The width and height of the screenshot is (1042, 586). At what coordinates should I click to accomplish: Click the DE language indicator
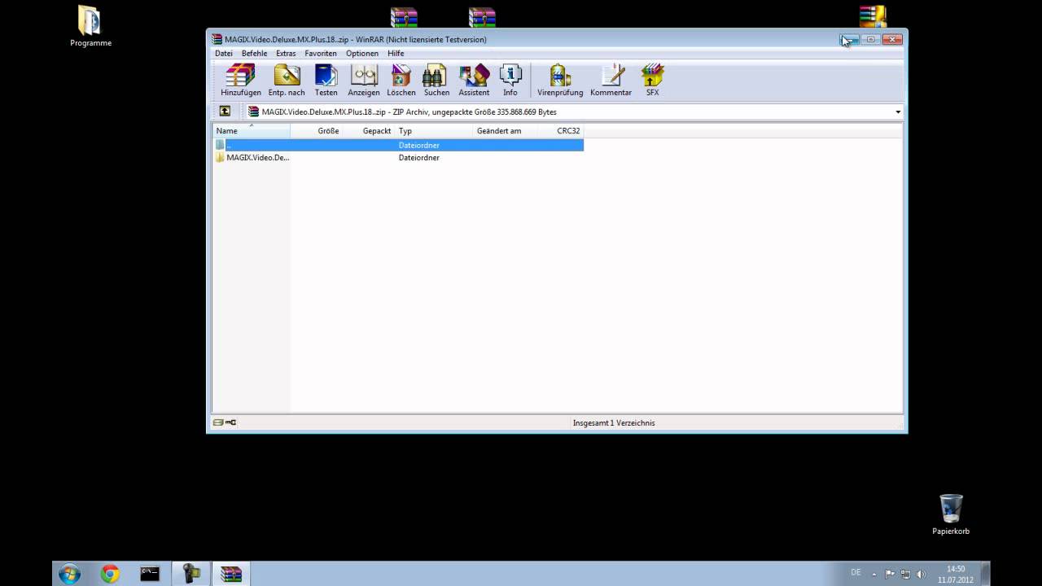(856, 572)
